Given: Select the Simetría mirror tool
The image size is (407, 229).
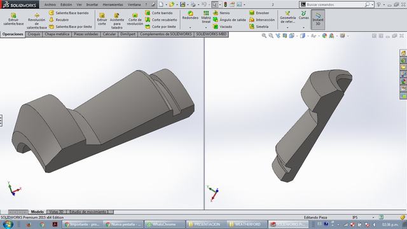Looking at the screenshot, I should (259, 27).
